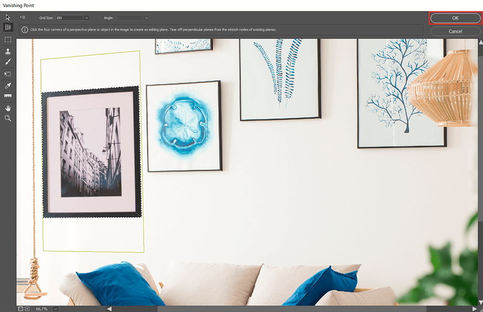Click the Angle label
This screenshot has height=312, width=483.
tap(108, 18)
